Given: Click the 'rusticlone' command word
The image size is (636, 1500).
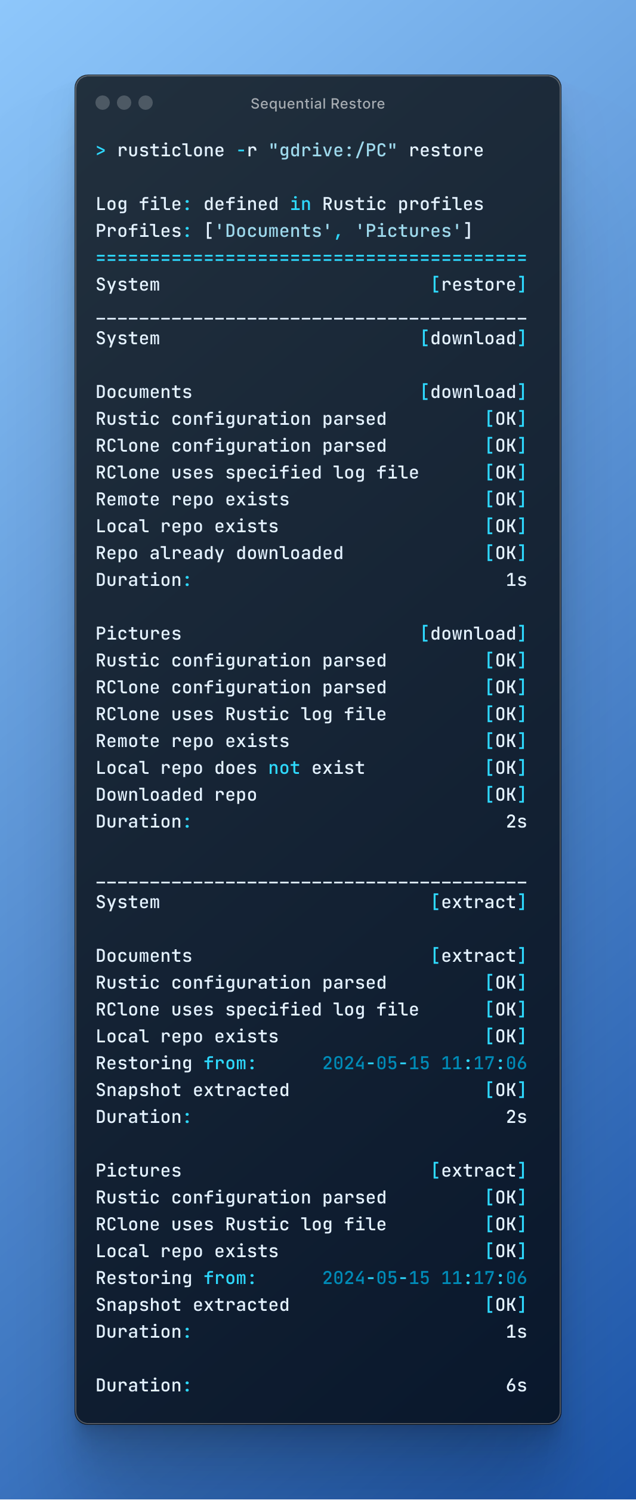Looking at the screenshot, I should (171, 150).
